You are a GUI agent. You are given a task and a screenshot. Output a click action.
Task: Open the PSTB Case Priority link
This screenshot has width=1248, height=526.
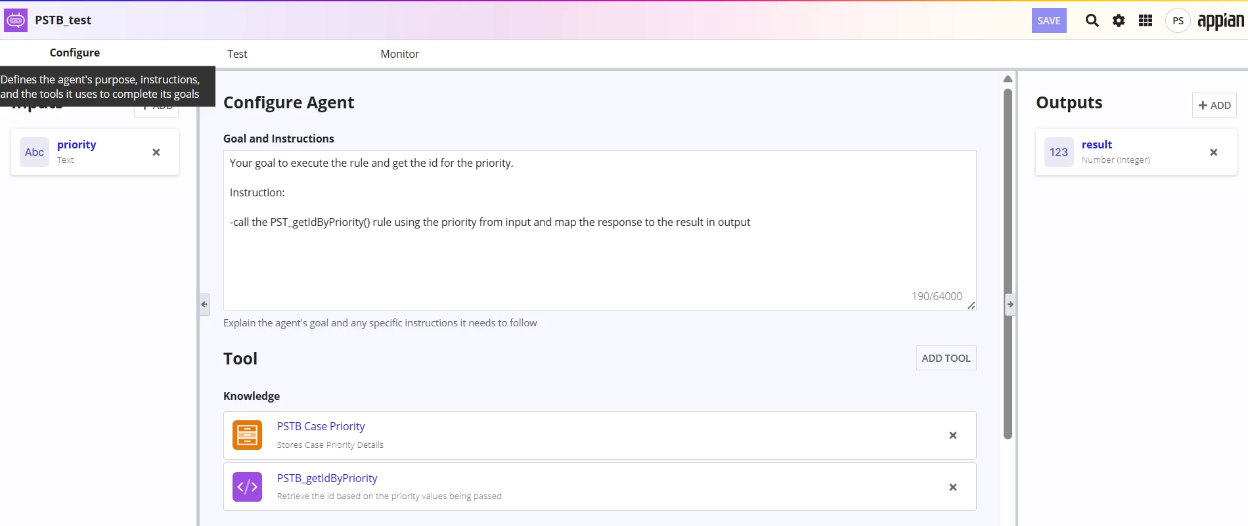321,426
